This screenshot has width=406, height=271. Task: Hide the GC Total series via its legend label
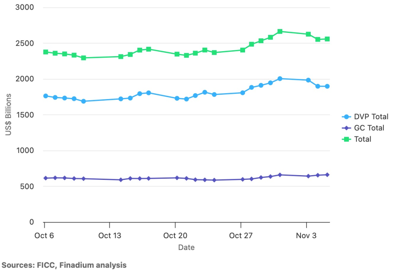369,128
